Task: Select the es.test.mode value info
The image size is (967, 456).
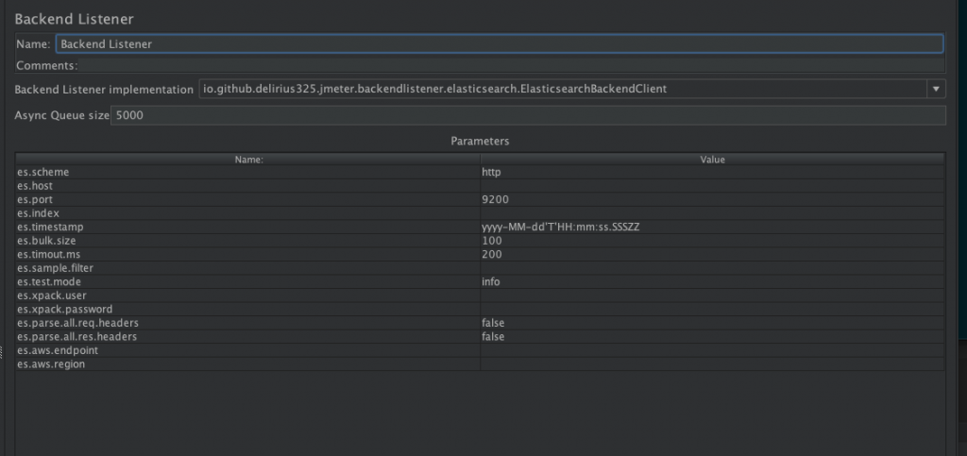Action: tap(712, 282)
